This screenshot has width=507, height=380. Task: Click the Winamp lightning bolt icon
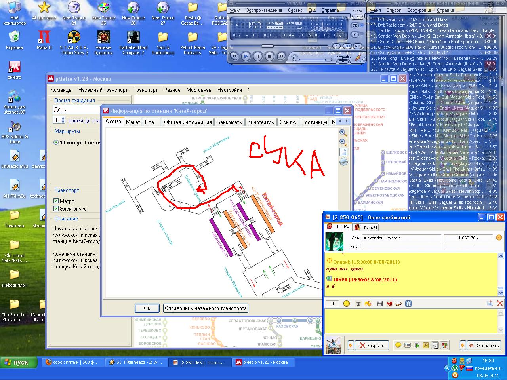(x=358, y=58)
